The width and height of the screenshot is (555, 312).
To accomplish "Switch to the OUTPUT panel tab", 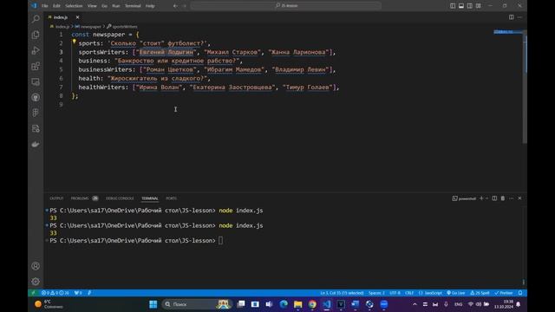I will click(x=56, y=198).
